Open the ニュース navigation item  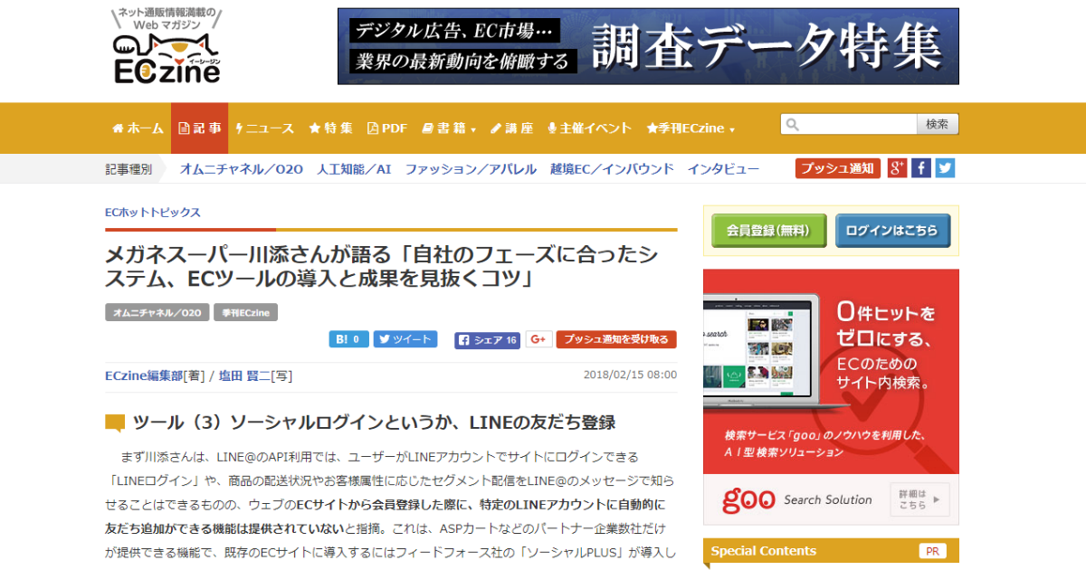click(265, 128)
